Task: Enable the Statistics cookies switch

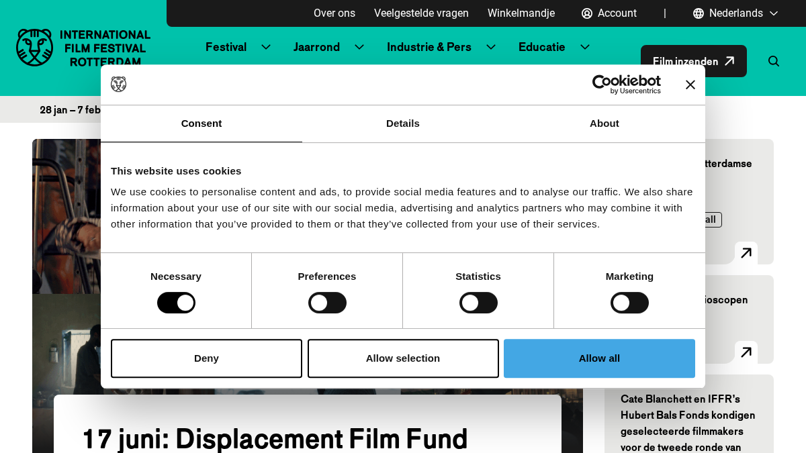Action: point(478,303)
